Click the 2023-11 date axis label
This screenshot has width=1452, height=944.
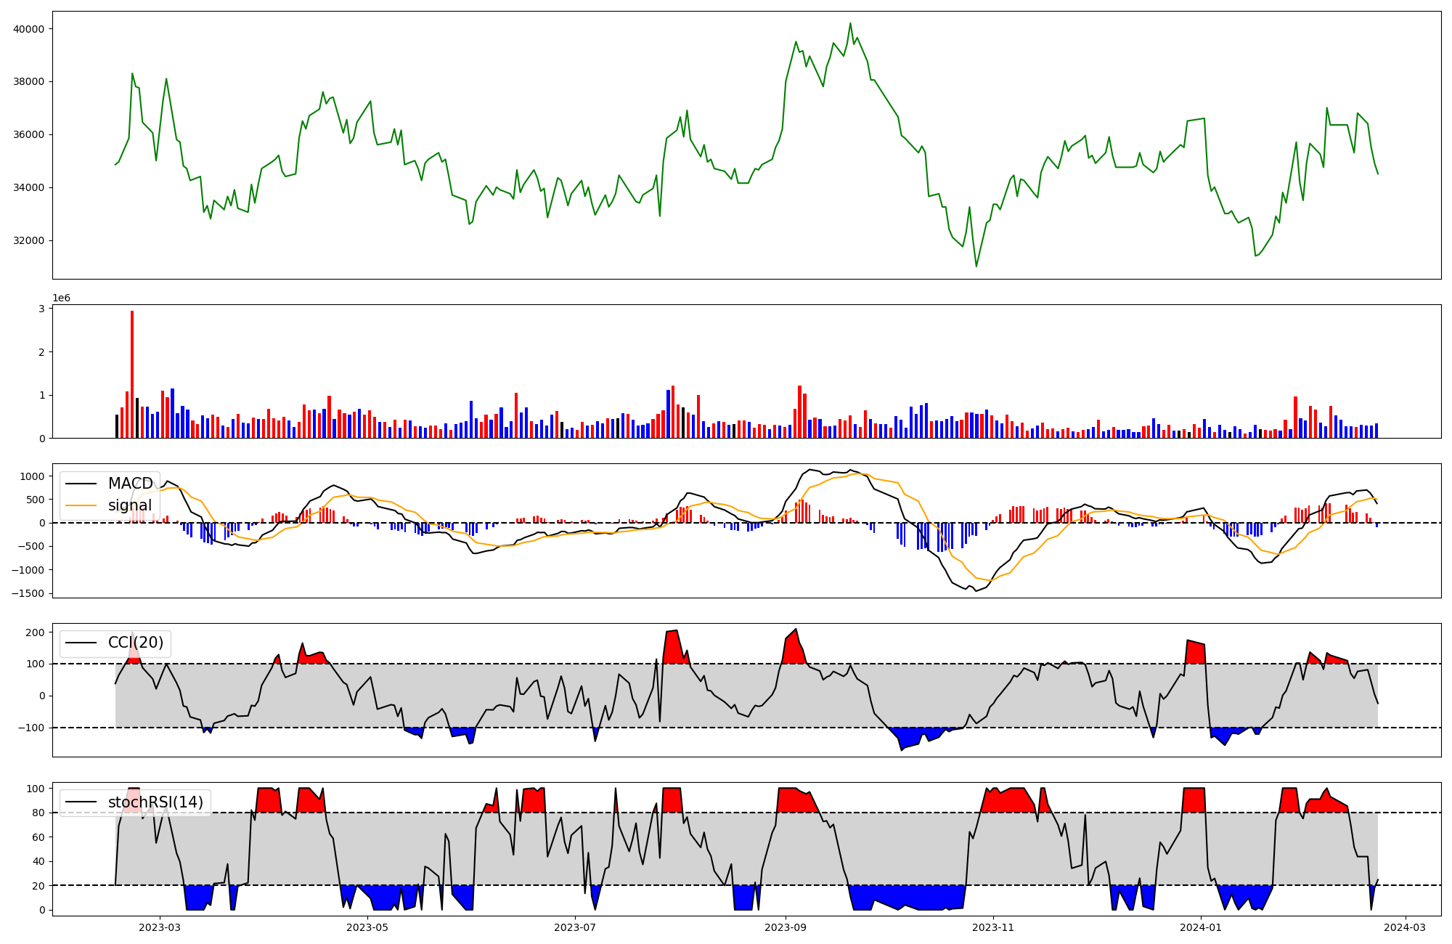[993, 927]
